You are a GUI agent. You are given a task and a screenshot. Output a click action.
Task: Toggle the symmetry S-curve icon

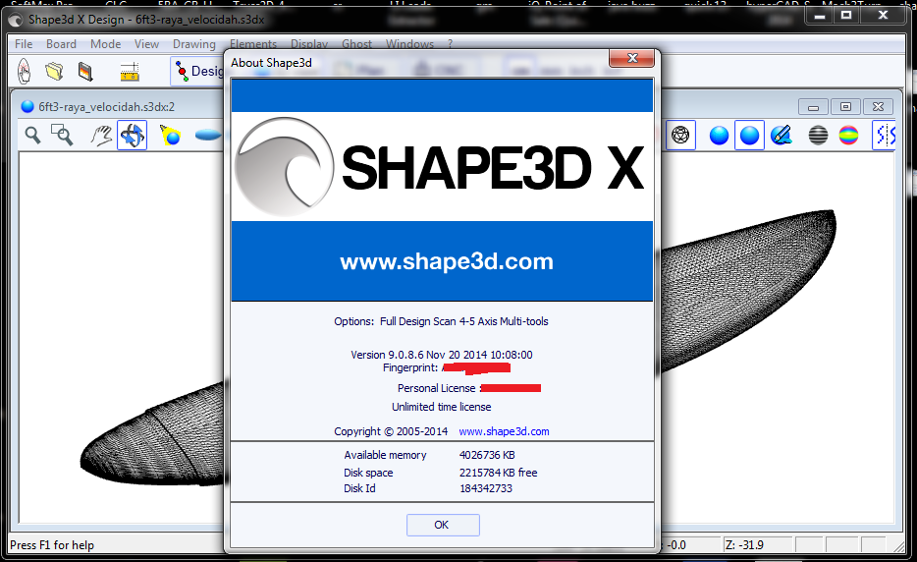tap(885, 136)
